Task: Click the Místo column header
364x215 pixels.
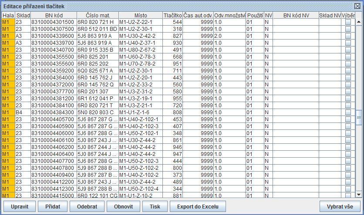Action: [x=141, y=15]
